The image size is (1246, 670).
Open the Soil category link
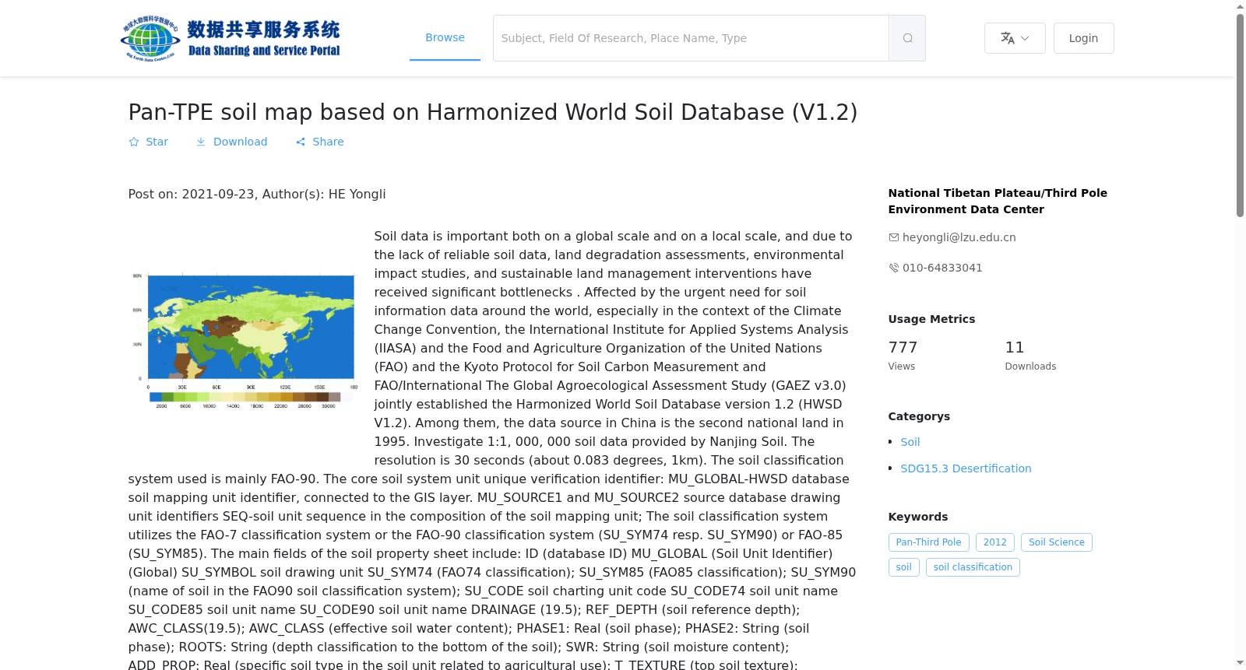[910, 442]
